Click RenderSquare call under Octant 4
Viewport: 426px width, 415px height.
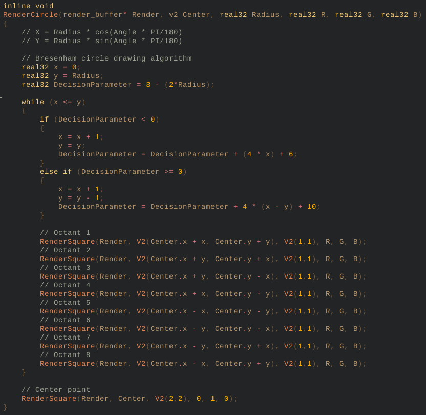click(203, 293)
